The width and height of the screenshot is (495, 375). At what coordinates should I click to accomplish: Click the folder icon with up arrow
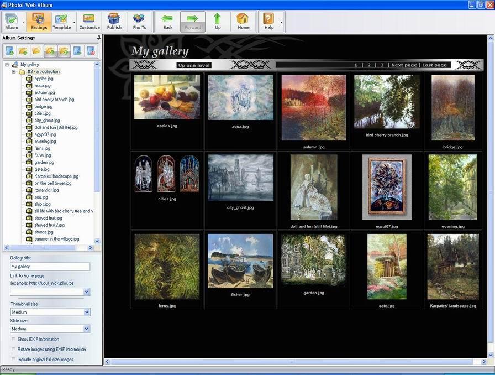click(x=64, y=50)
